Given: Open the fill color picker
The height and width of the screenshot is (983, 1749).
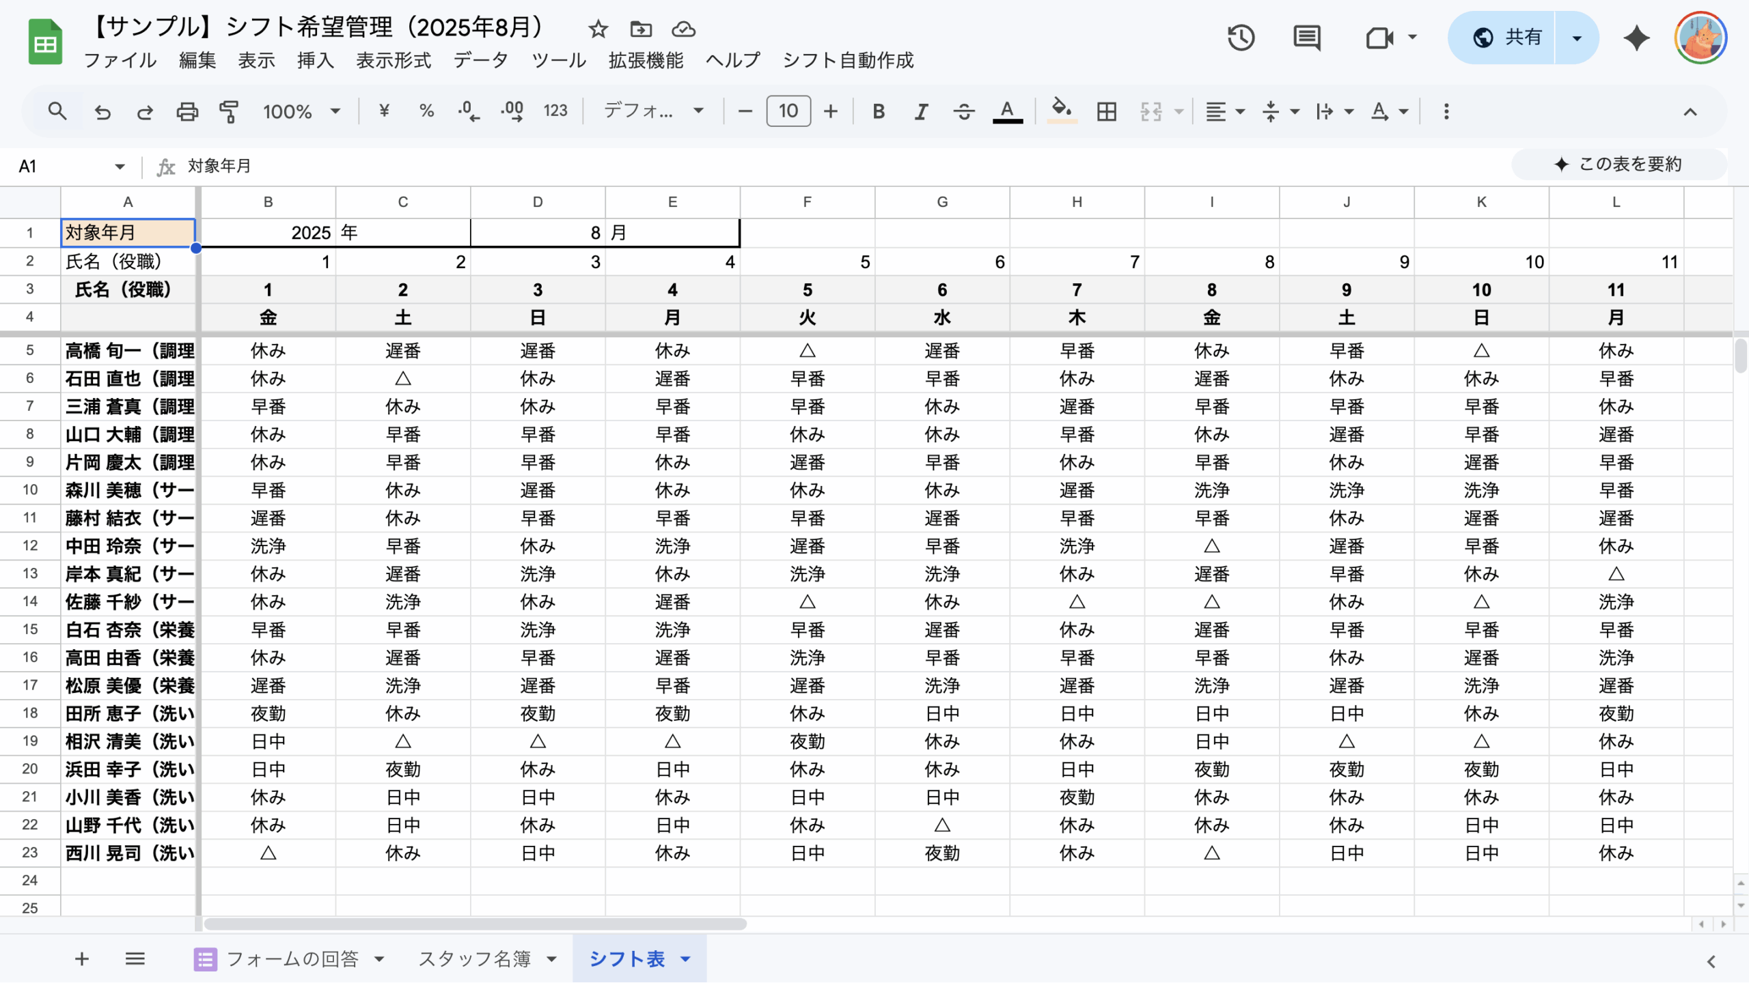Looking at the screenshot, I should tap(1061, 111).
